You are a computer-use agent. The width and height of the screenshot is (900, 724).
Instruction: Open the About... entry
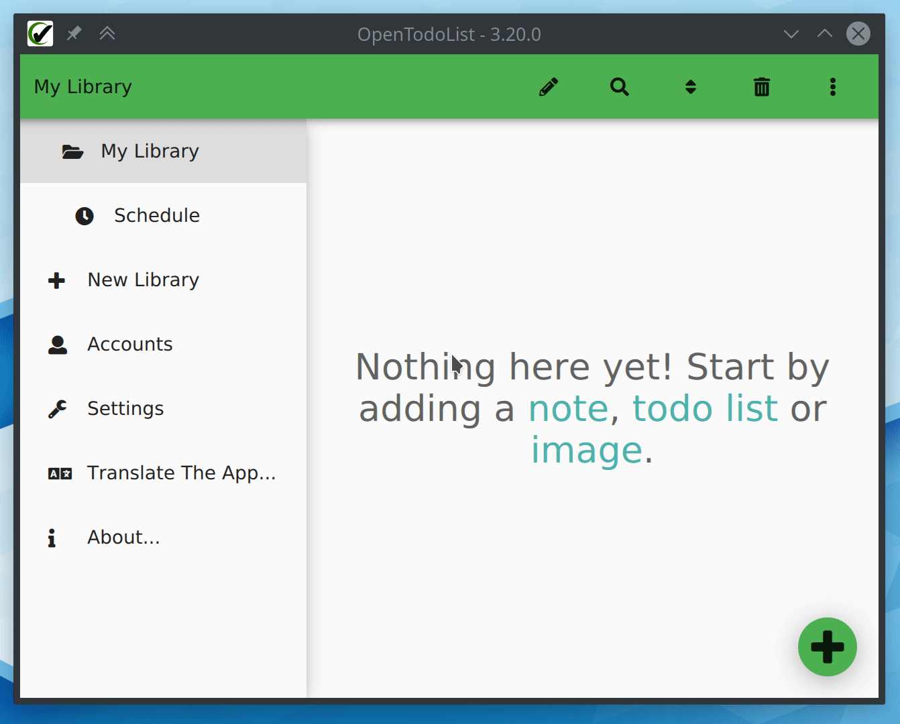(x=163, y=538)
